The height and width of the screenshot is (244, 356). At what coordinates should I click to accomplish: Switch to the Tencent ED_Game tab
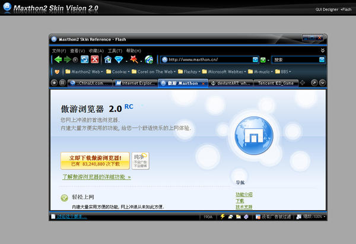pos(276,83)
